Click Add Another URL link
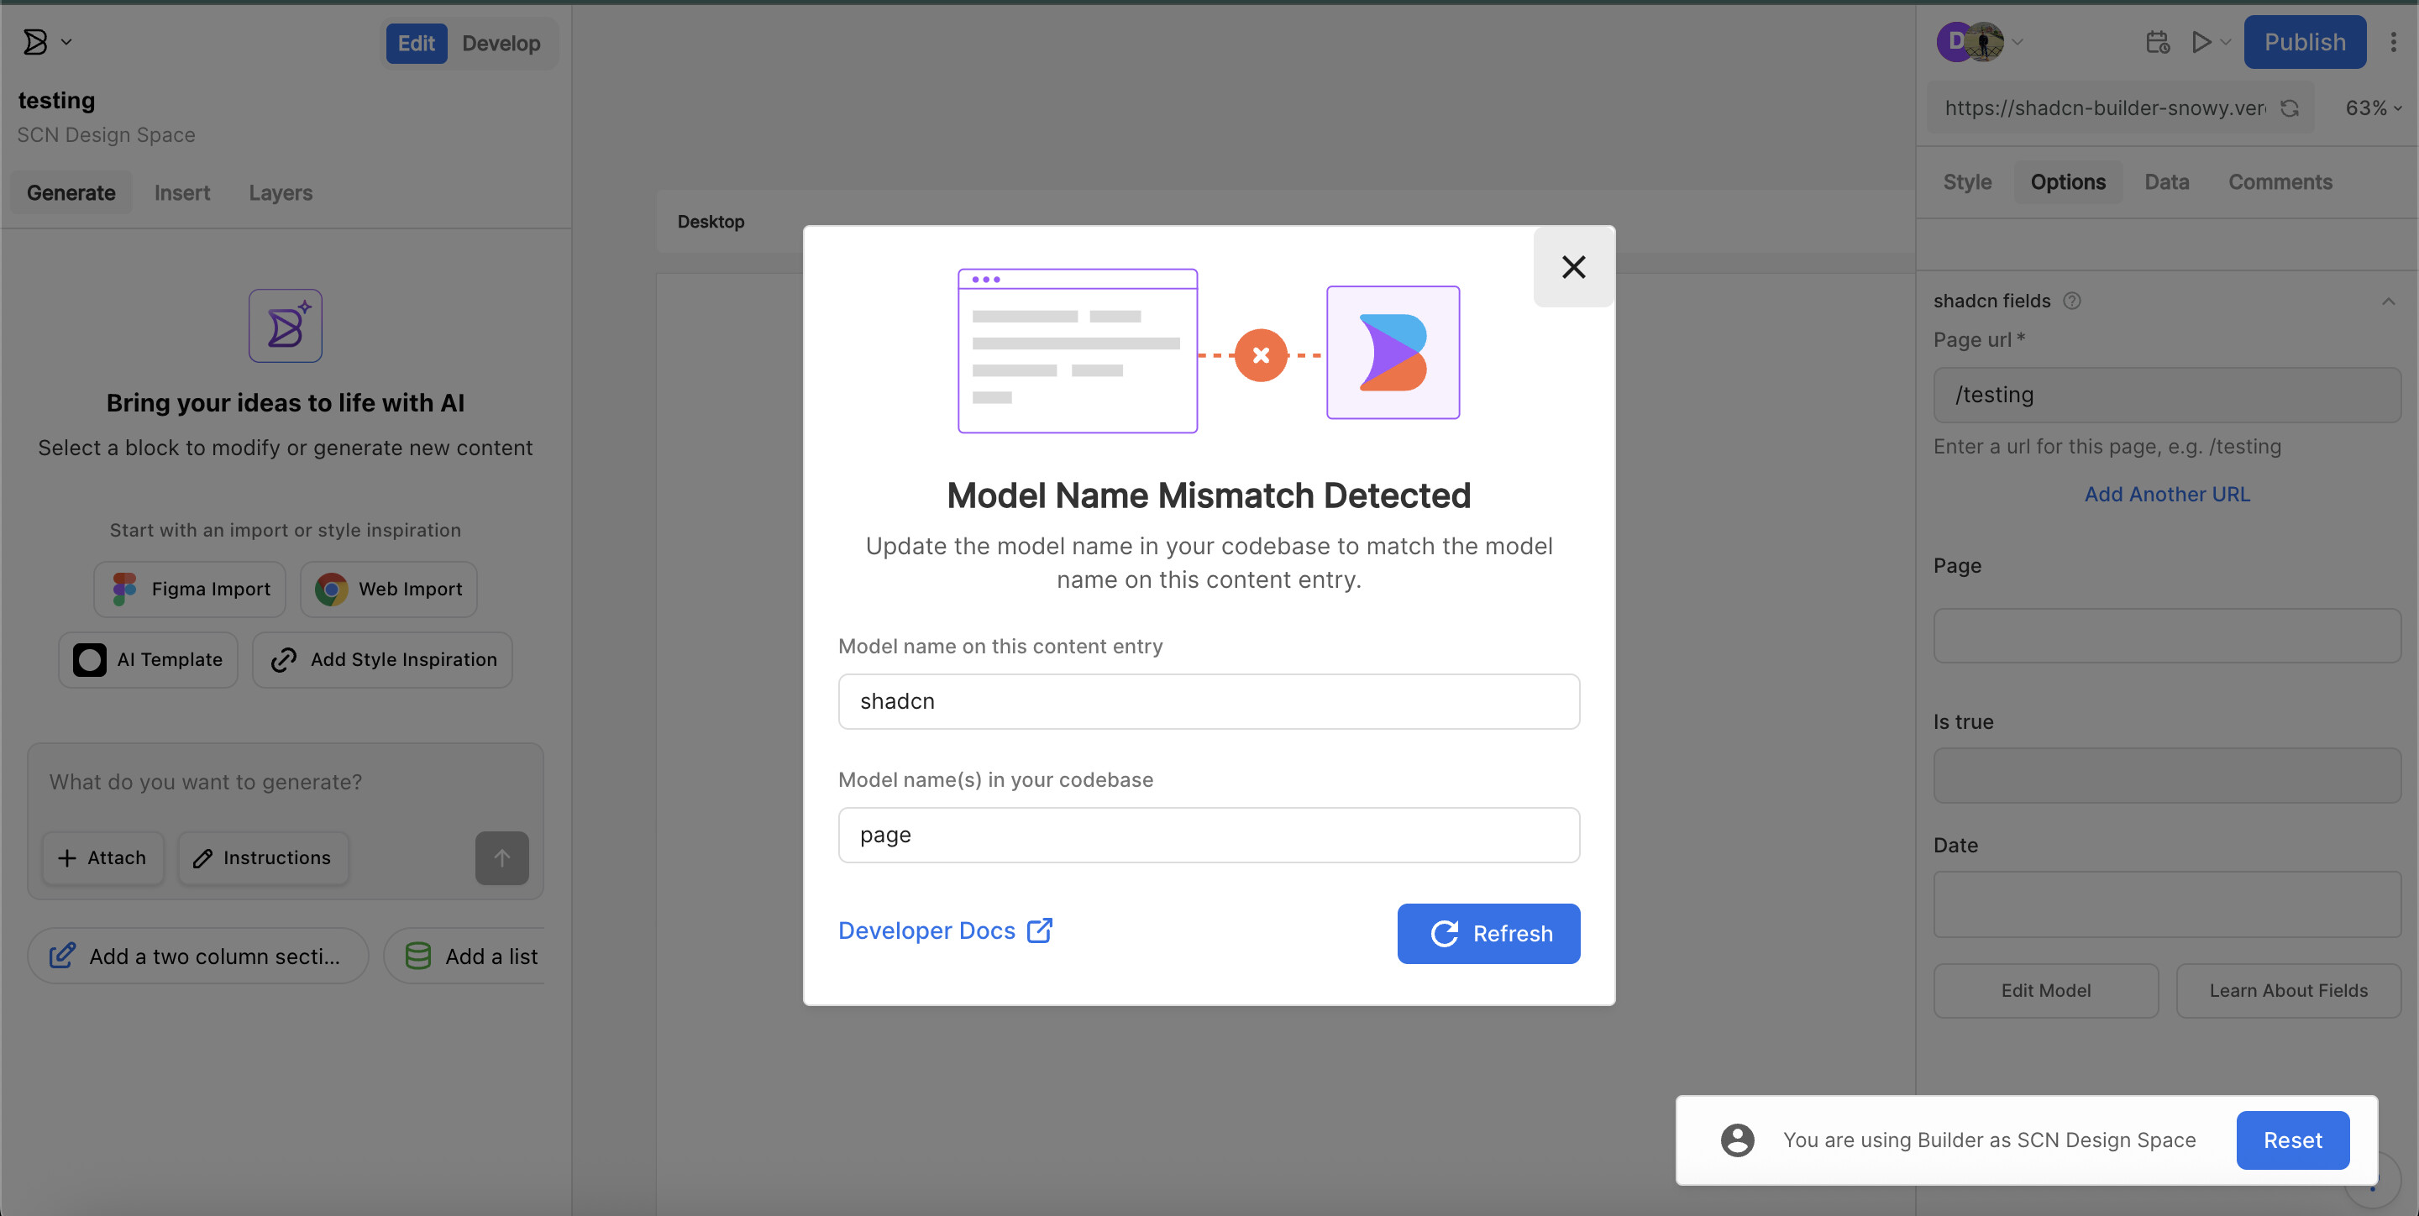The height and width of the screenshot is (1216, 2419). click(2166, 494)
